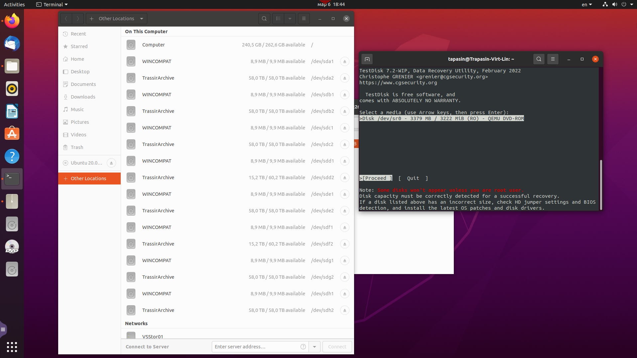The width and height of the screenshot is (637, 358).
Task: Show Applications grid in the dock
Action: [x=12, y=347]
